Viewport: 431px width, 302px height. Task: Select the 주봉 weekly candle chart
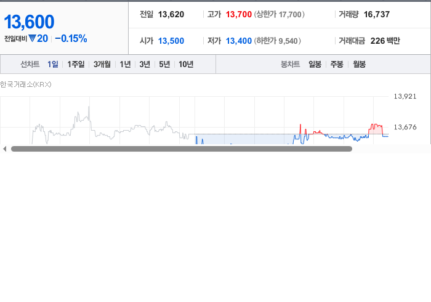click(x=337, y=64)
